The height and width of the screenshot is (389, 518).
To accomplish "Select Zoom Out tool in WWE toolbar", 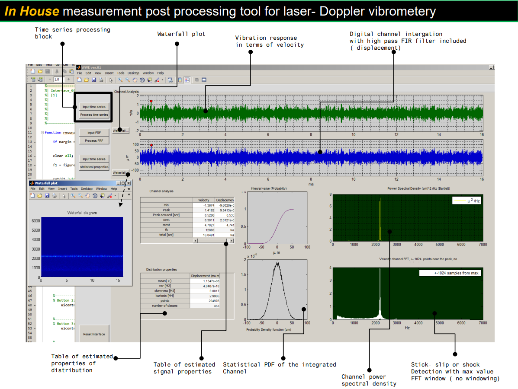I will click(128, 80).
